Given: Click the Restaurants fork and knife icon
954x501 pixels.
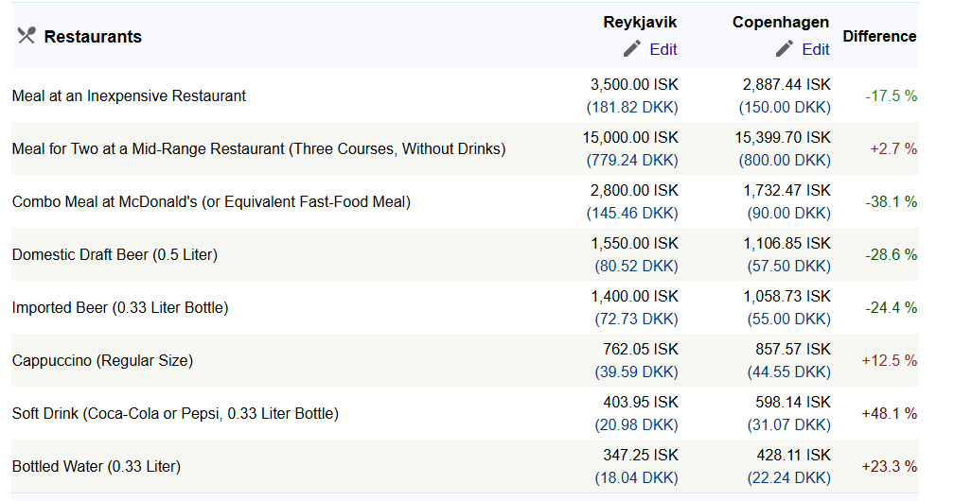Looking at the screenshot, I should tap(26, 36).
